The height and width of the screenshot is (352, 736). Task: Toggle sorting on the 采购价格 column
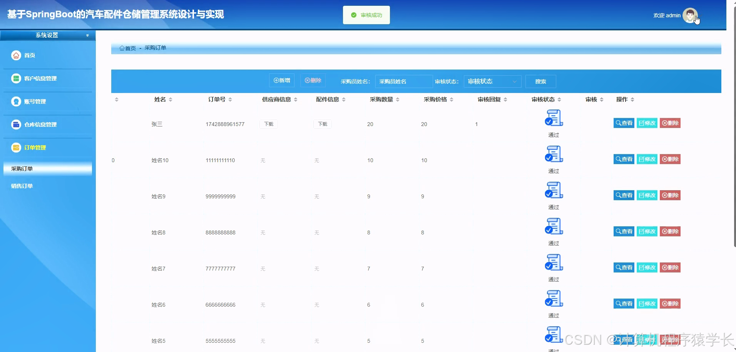452,99
